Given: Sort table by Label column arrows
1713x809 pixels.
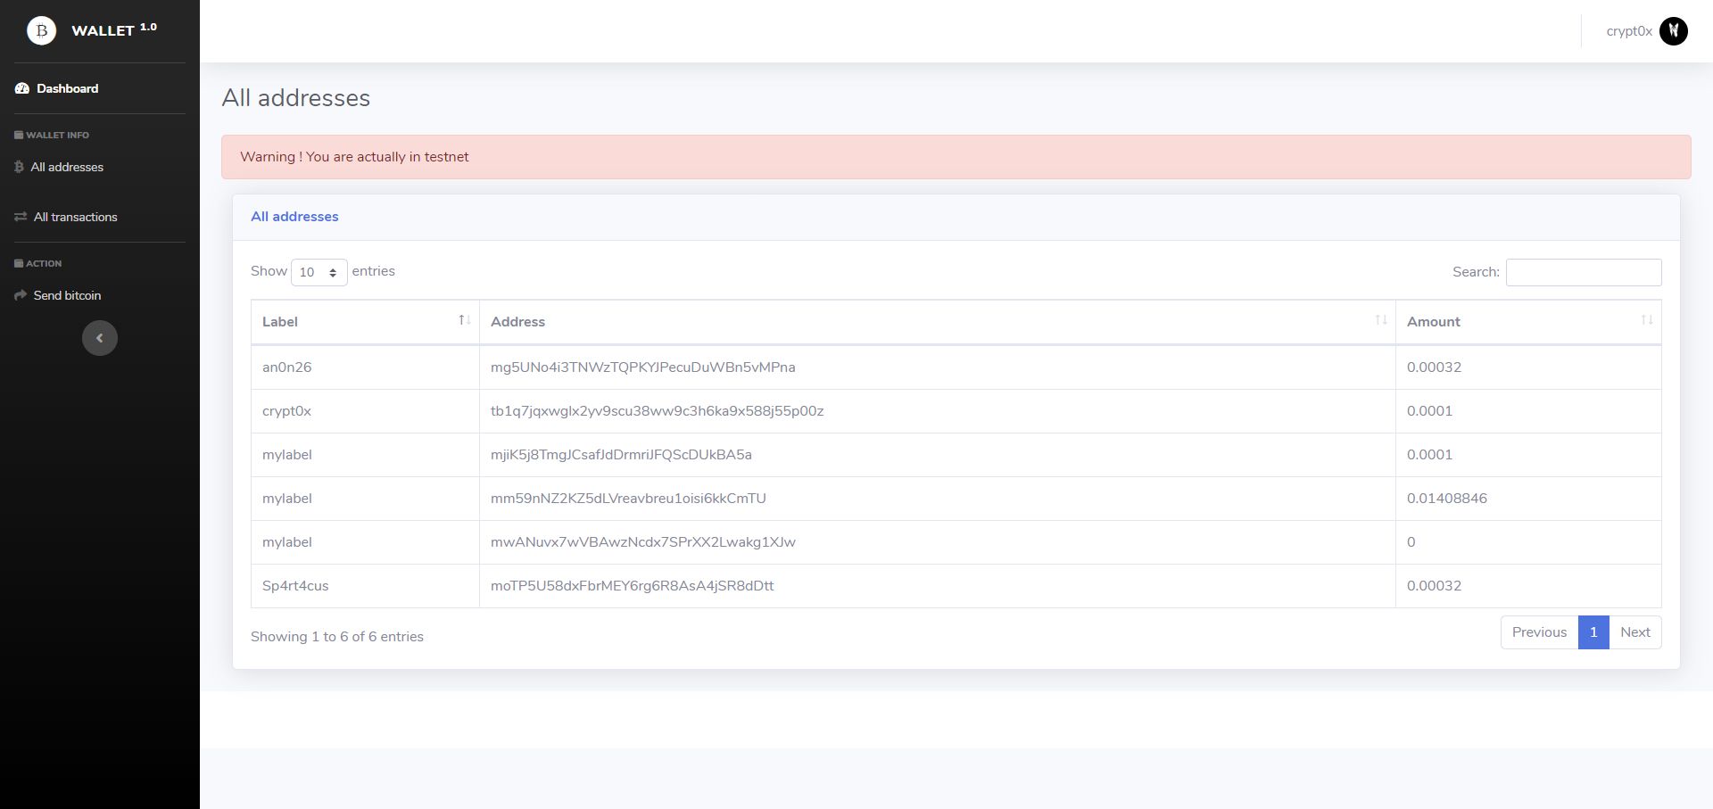Looking at the screenshot, I should pos(464,320).
